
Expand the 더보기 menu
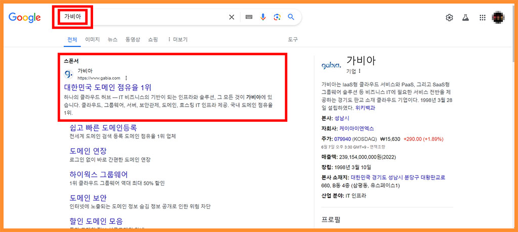[x=178, y=39]
